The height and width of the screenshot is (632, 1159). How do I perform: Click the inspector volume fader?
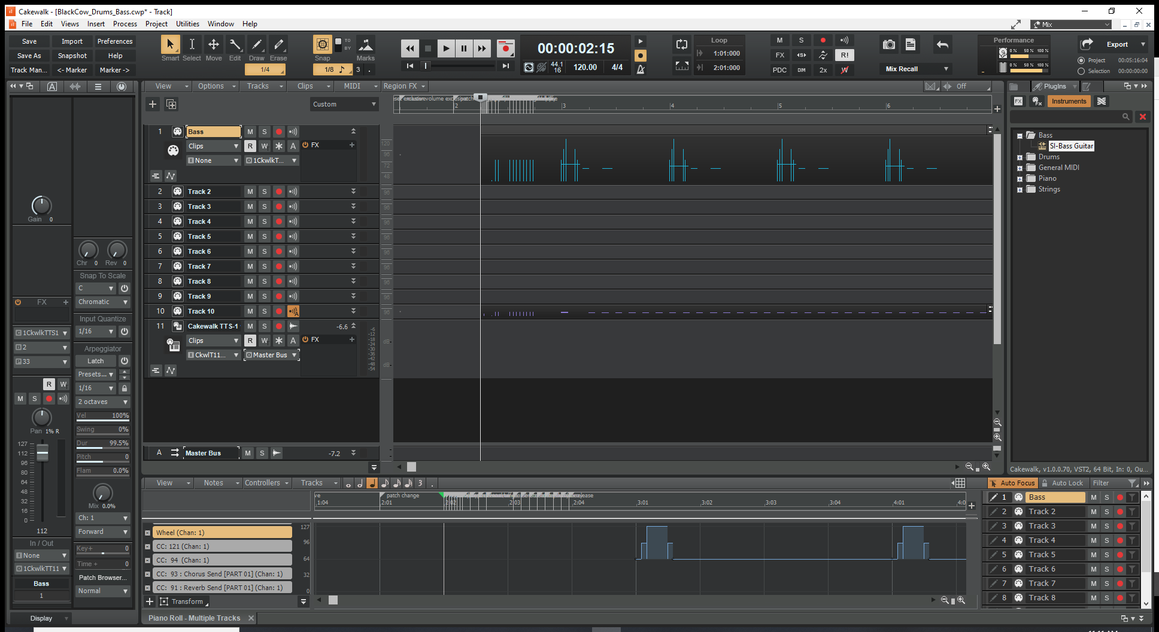[43, 454]
